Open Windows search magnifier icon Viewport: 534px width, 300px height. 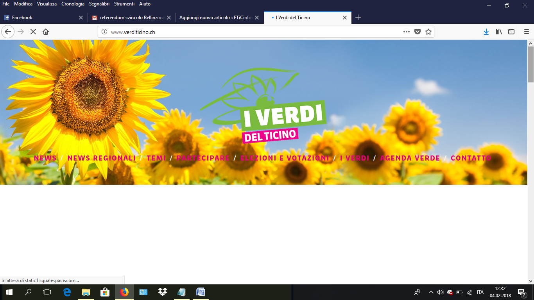pos(28,292)
